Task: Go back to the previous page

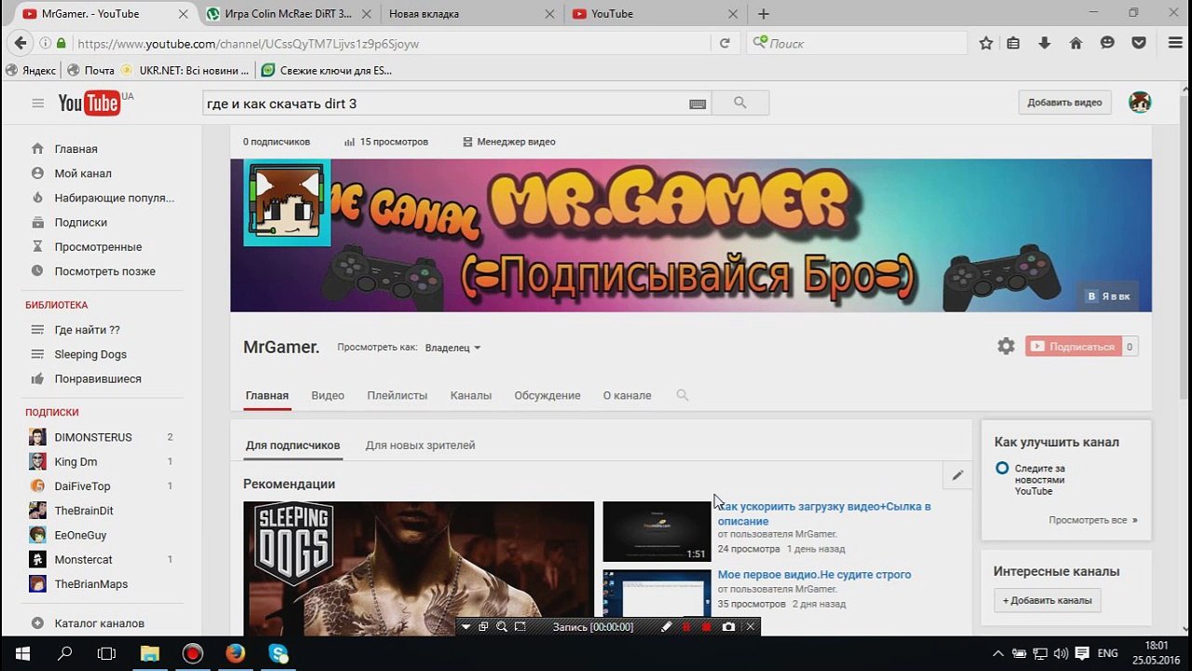Action: [x=19, y=43]
